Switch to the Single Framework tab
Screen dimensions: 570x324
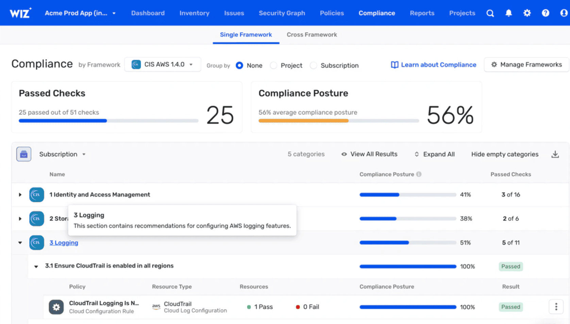(x=246, y=35)
